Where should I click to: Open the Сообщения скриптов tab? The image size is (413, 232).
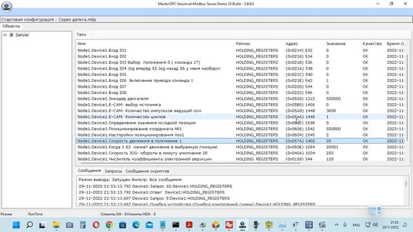pos(147,171)
